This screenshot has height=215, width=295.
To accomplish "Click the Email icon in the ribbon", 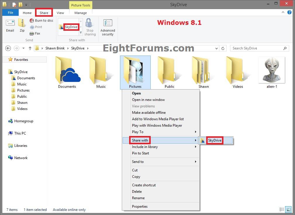I will click(x=10, y=26).
